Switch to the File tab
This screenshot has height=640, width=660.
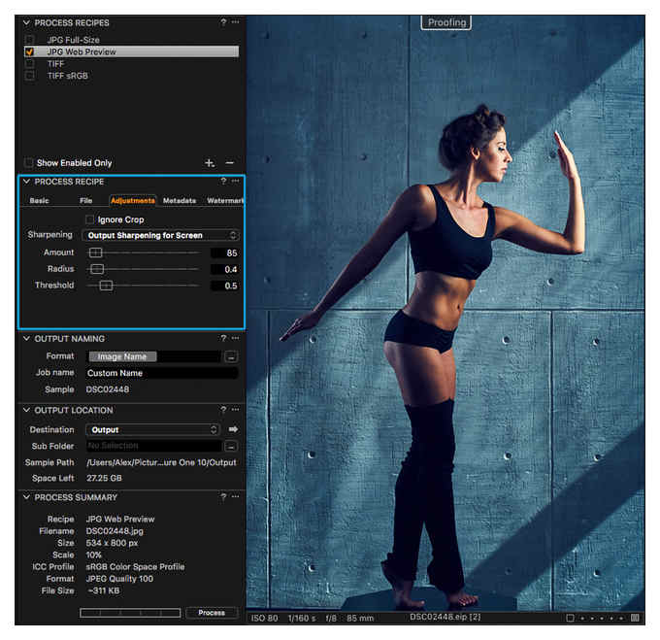[x=85, y=200]
